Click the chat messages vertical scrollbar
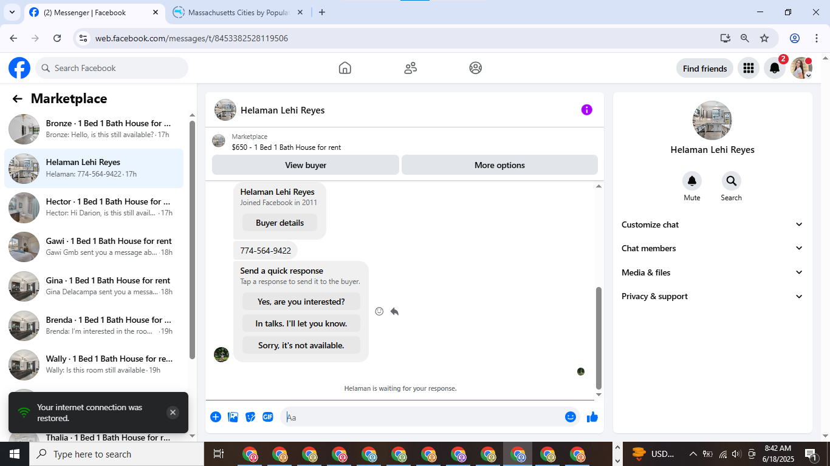The image size is (830, 466). click(x=598, y=337)
